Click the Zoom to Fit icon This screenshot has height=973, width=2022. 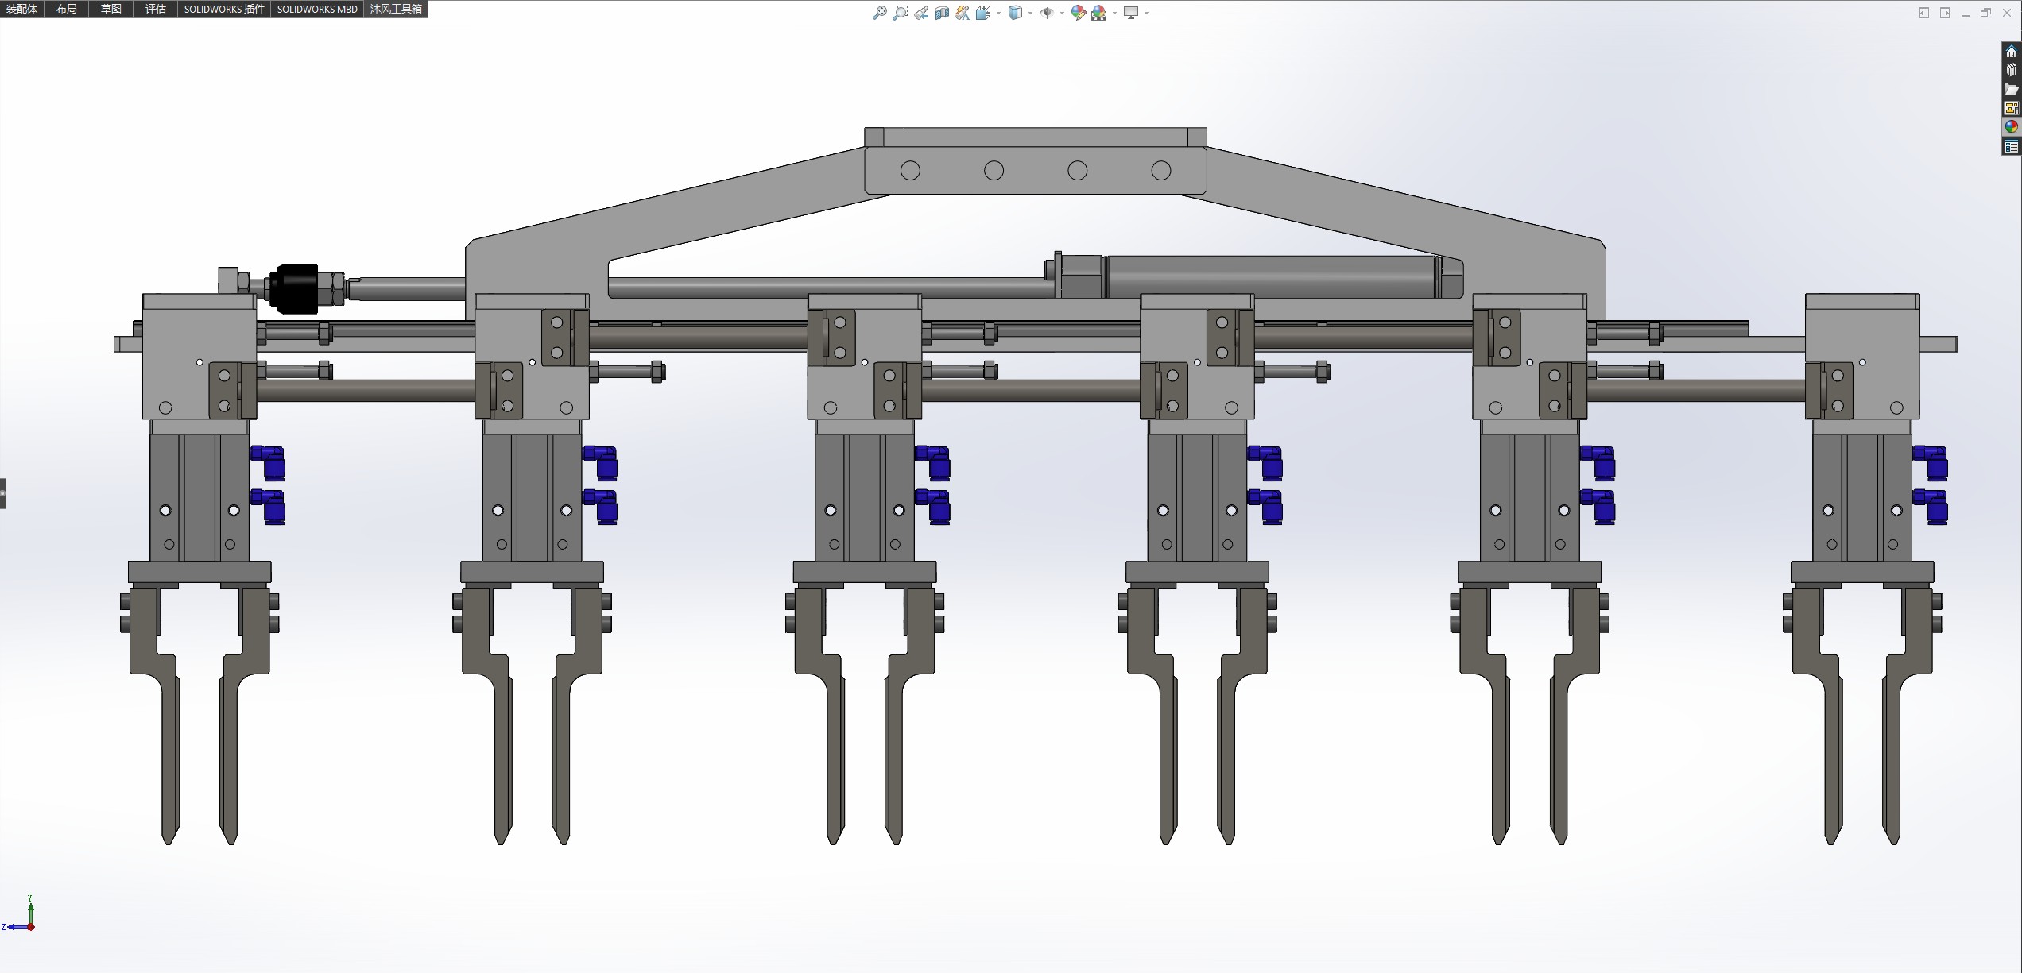[x=879, y=13]
